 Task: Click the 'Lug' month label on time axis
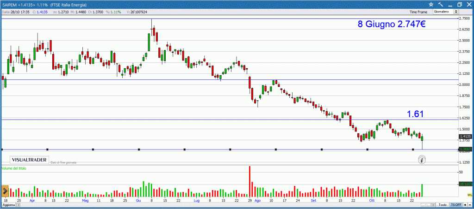[x=196, y=200]
